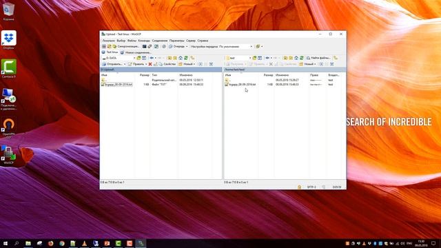Open PuTTY session icon in toolbar
Viewport: 441px width, 248px height.
coord(150,46)
